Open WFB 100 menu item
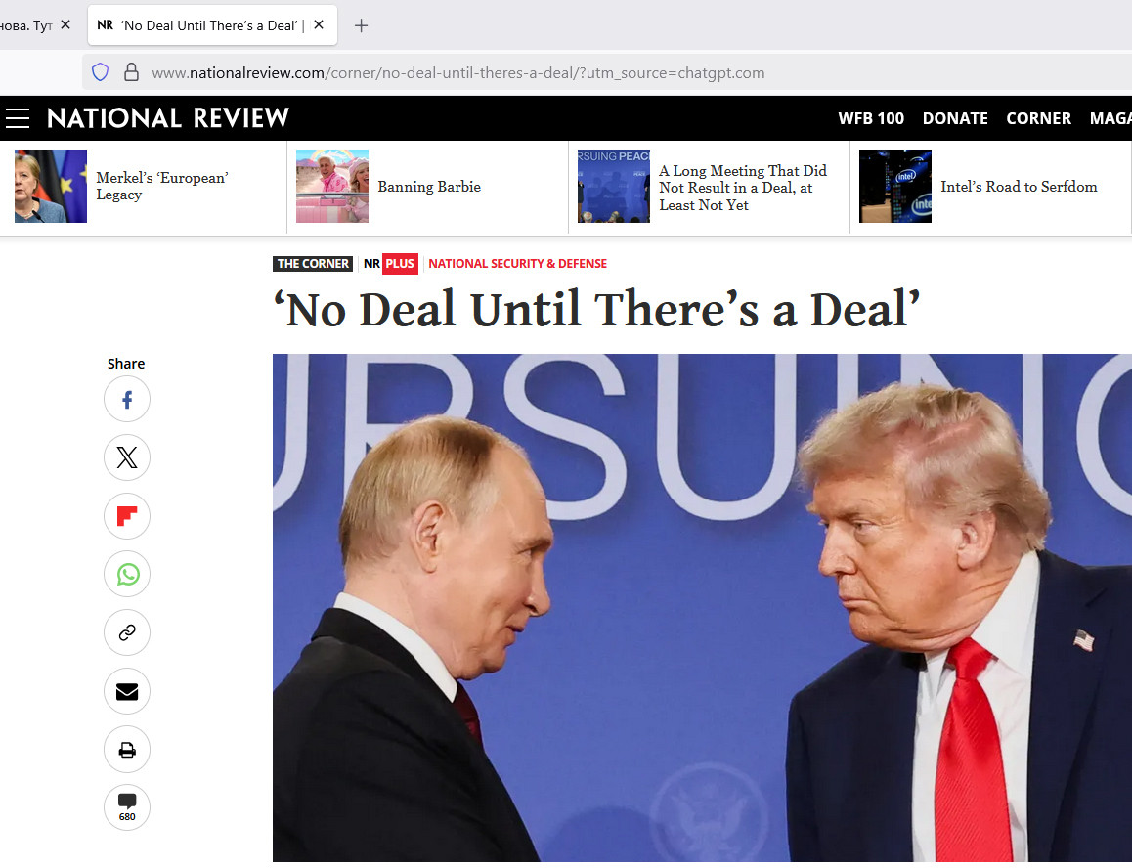 point(871,118)
